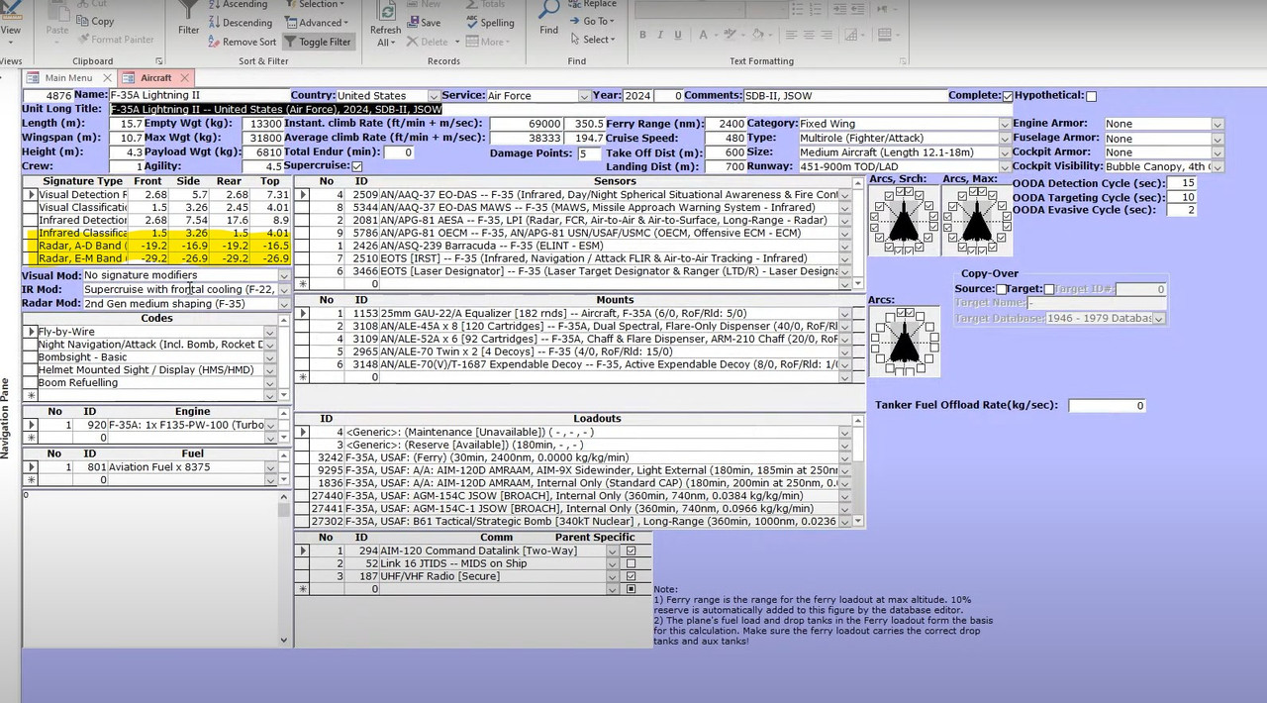
Task: Click the Filter funnel icon
Action: pos(188,16)
